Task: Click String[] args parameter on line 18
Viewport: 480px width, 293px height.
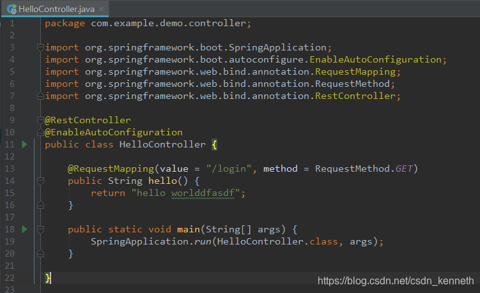Action: [243, 229]
